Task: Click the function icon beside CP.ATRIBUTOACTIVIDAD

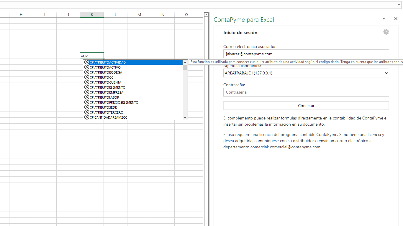Action: tap(87, 62)
